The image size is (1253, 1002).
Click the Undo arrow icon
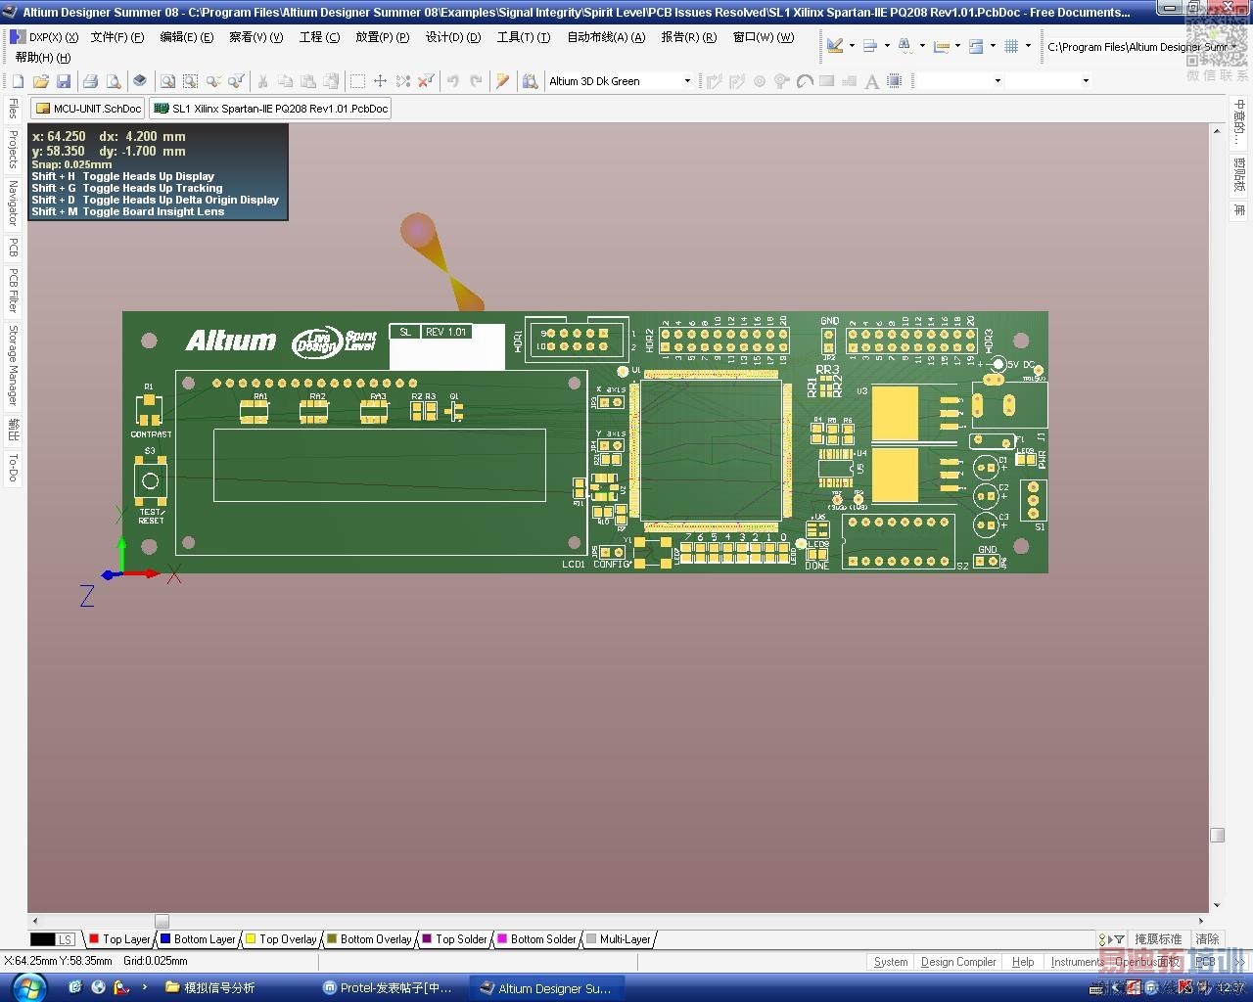(x=453, y=81)
